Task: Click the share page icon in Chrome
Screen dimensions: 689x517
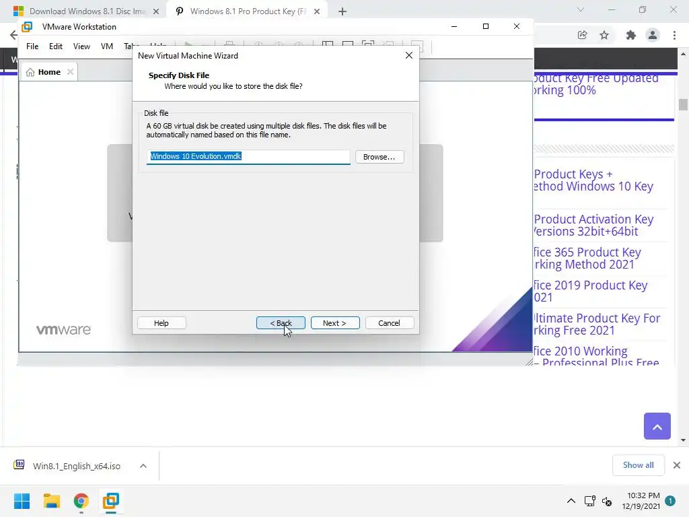Action: coord(582,35)
